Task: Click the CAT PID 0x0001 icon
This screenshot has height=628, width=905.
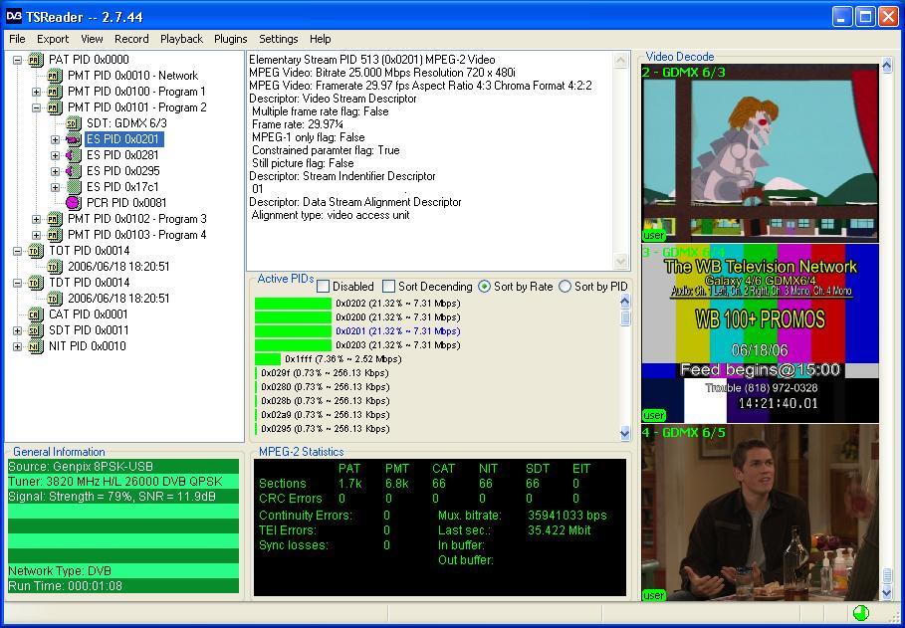Action: coord(36,314)
